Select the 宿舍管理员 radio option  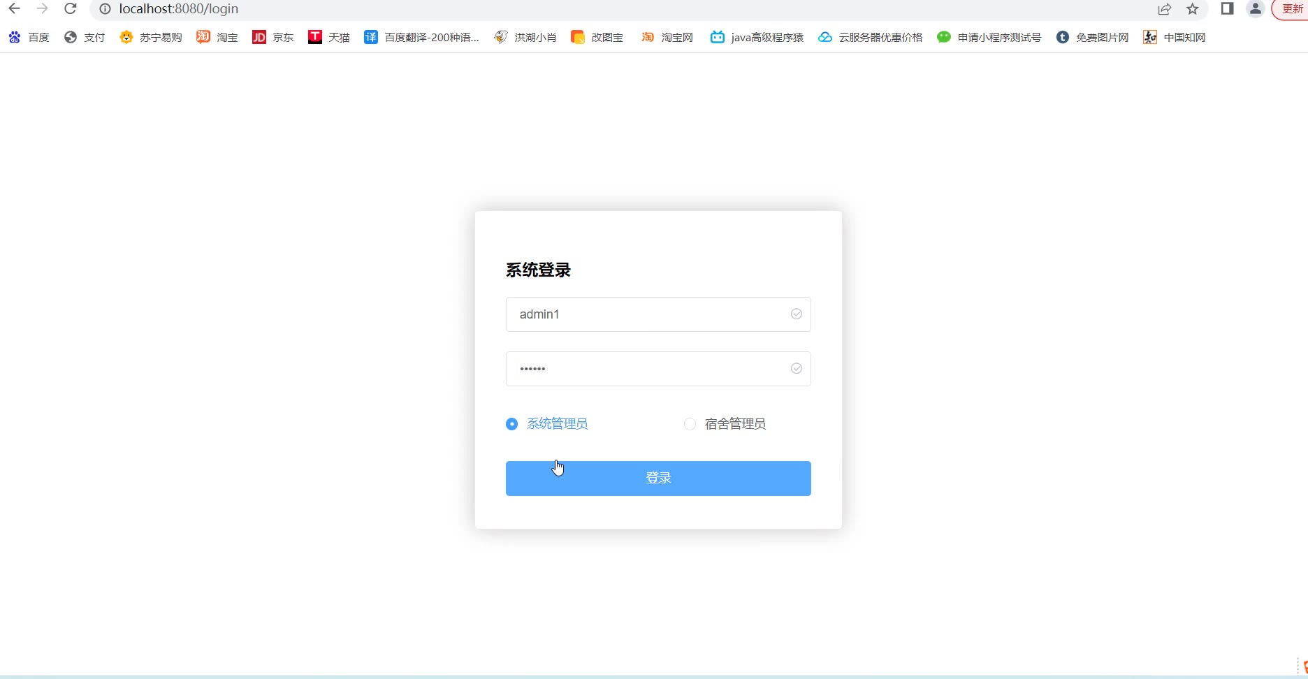tap(725, 424)
